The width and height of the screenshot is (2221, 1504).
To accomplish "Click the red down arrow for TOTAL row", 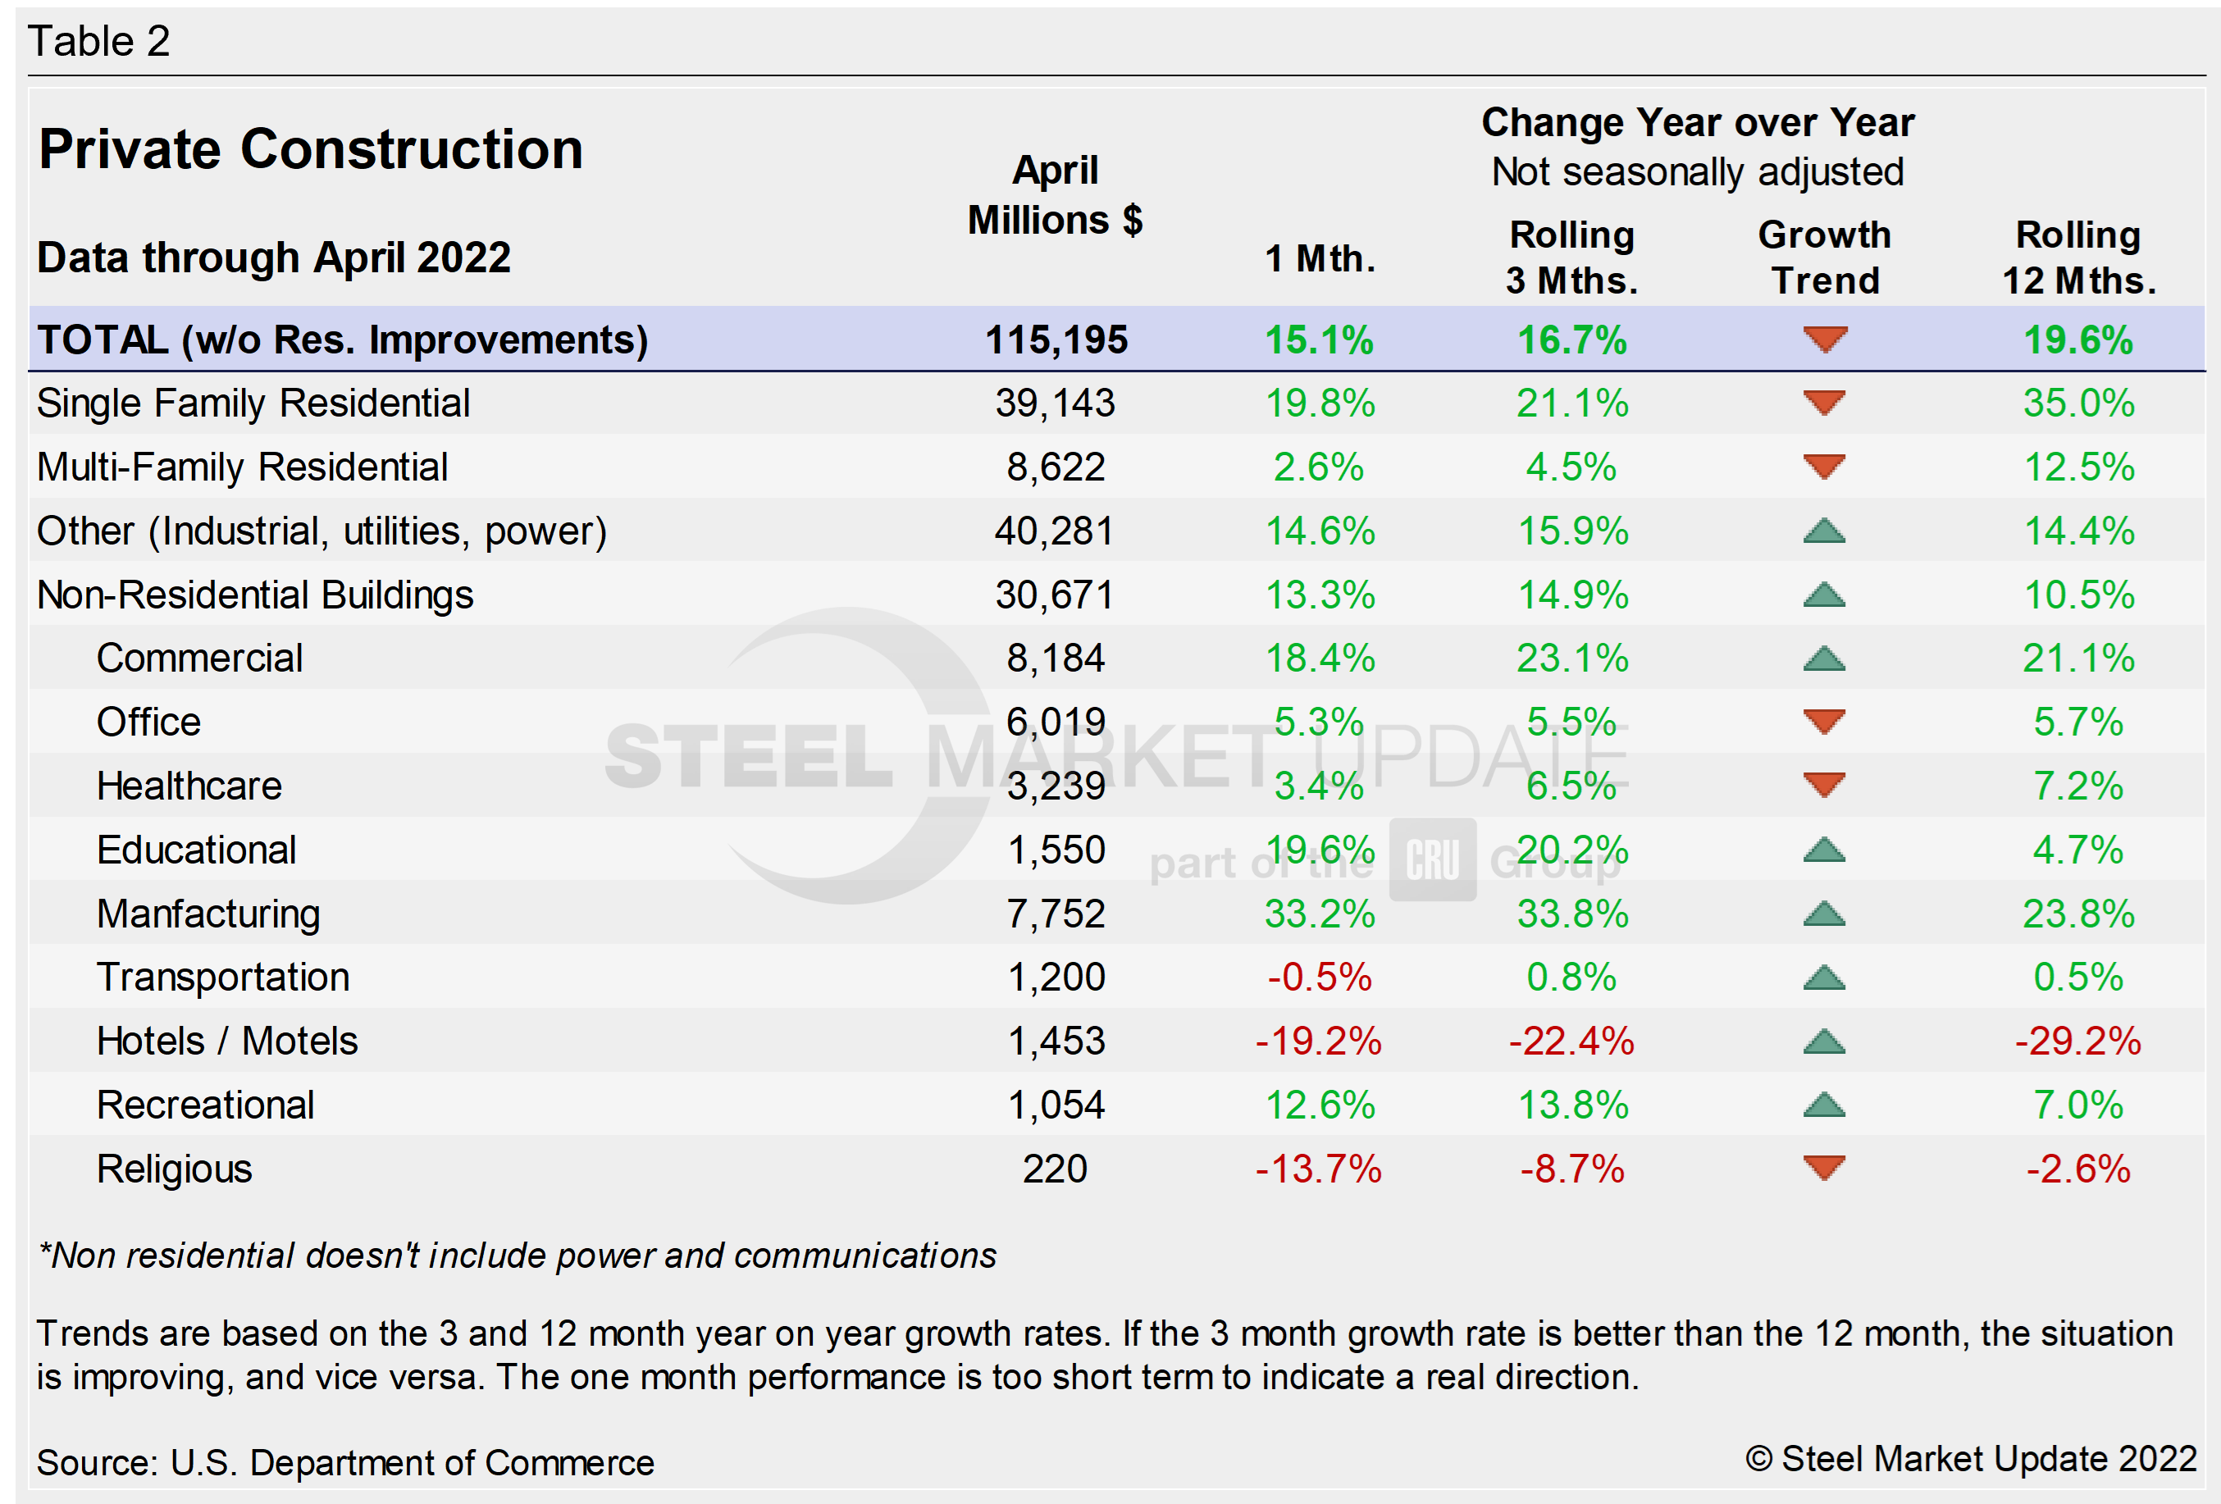I will point(1824,340).
